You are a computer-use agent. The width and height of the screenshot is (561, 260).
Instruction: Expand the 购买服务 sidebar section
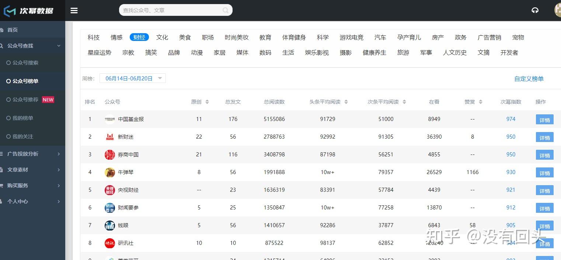[32, 186]
